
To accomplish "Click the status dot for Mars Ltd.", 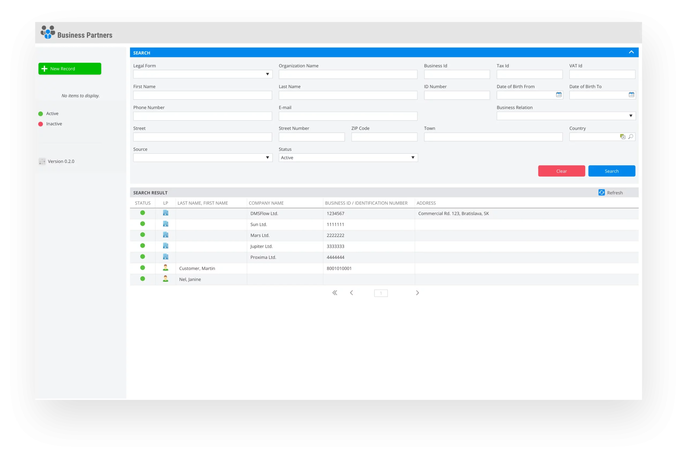I will pyautogui.click(x=143, y=235).
